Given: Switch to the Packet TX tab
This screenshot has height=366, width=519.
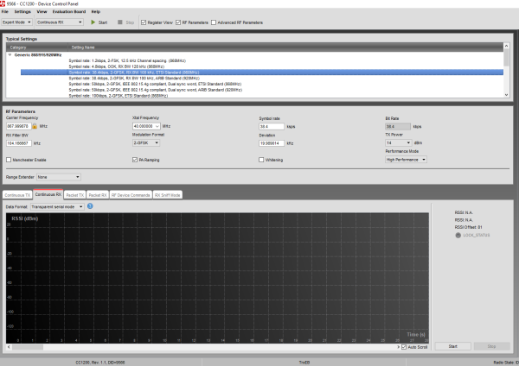Looking at the screenshot, I should click(x=74, y=195).
